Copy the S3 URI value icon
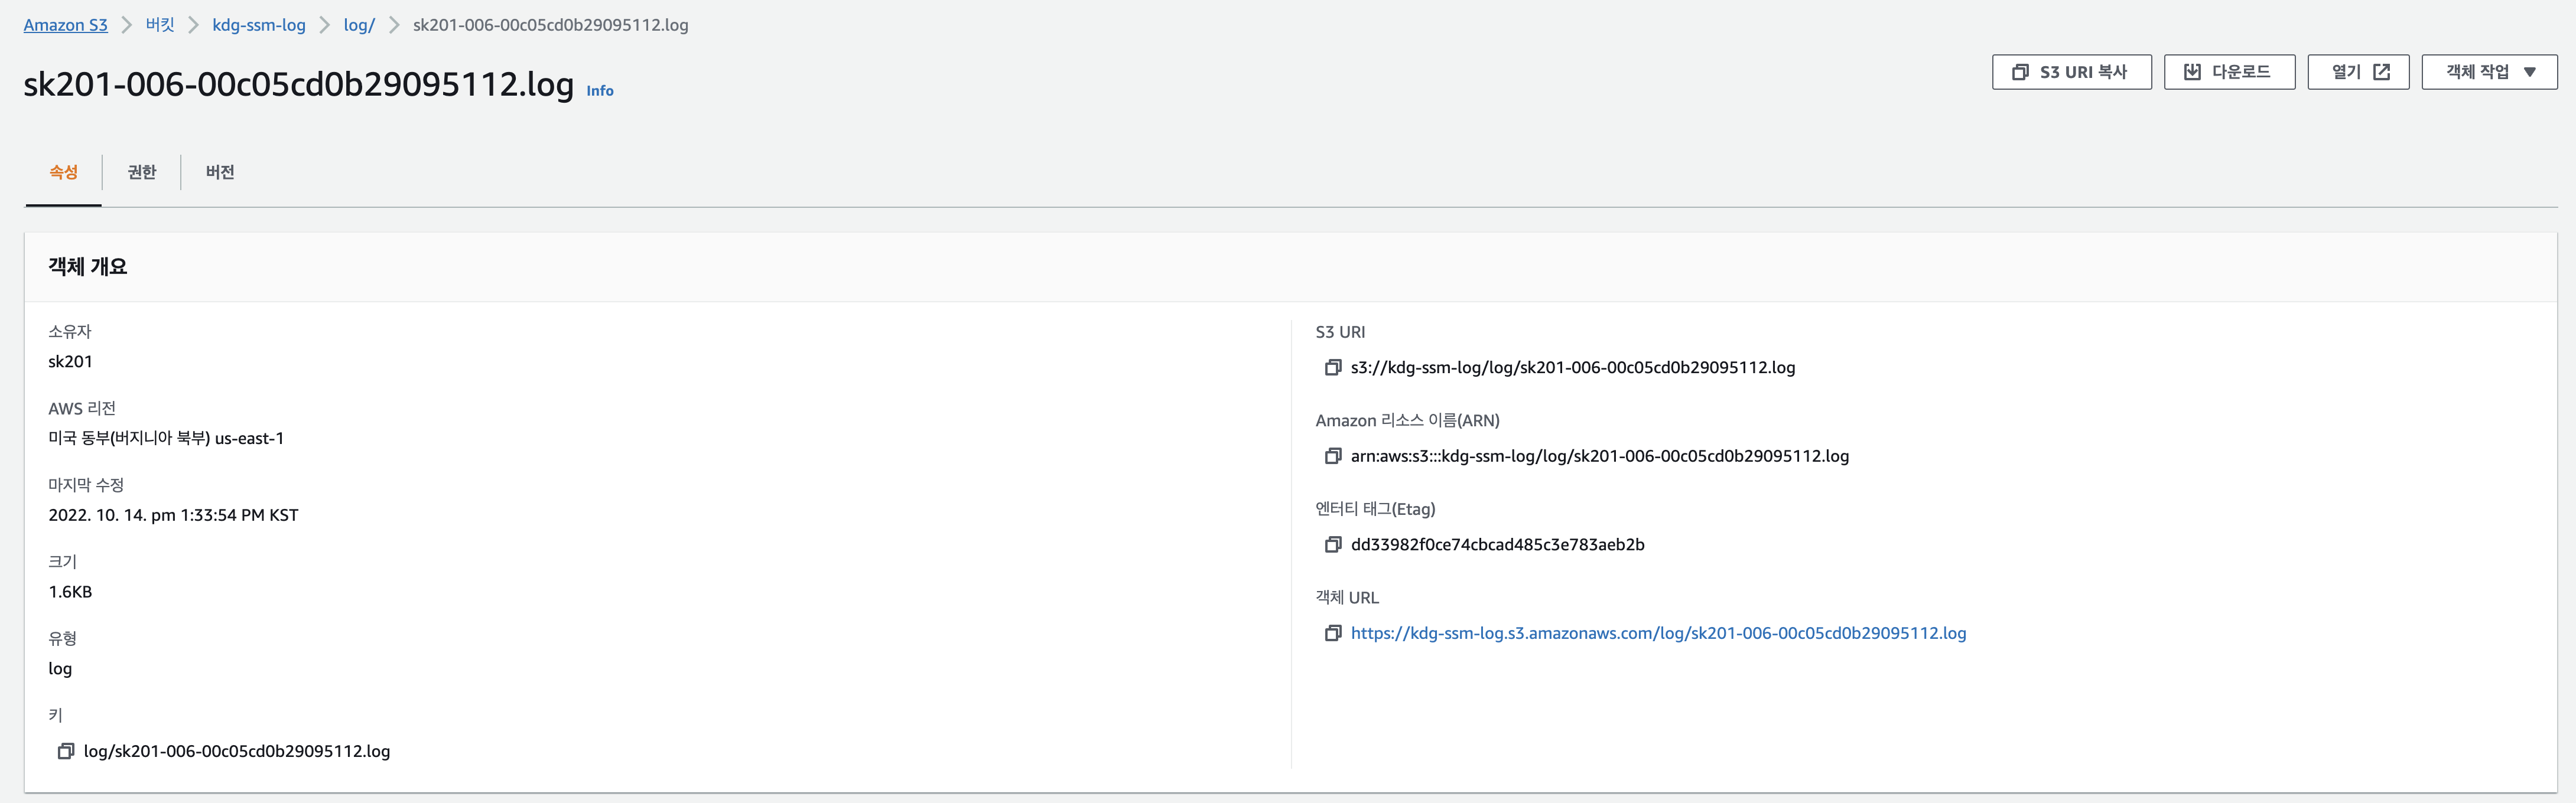 tap(1332, 367)
